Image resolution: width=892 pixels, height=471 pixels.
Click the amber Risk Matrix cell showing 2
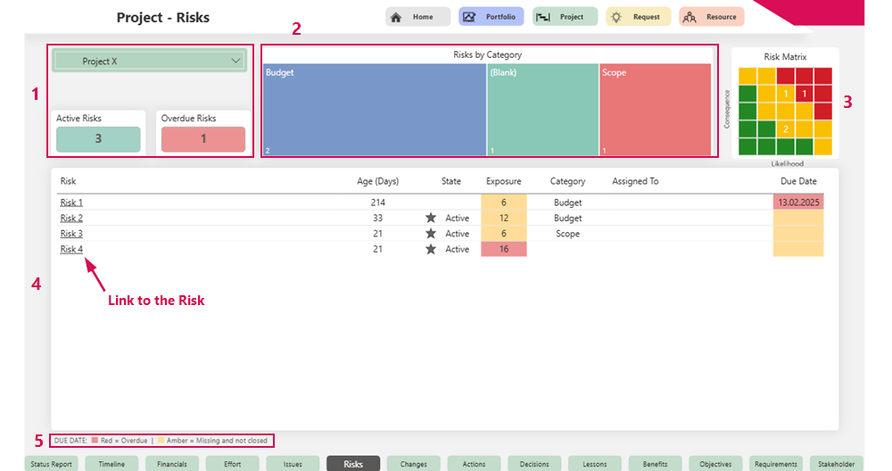(x=786, y=128)
